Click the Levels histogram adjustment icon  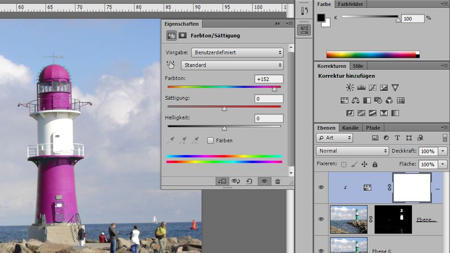361,88
